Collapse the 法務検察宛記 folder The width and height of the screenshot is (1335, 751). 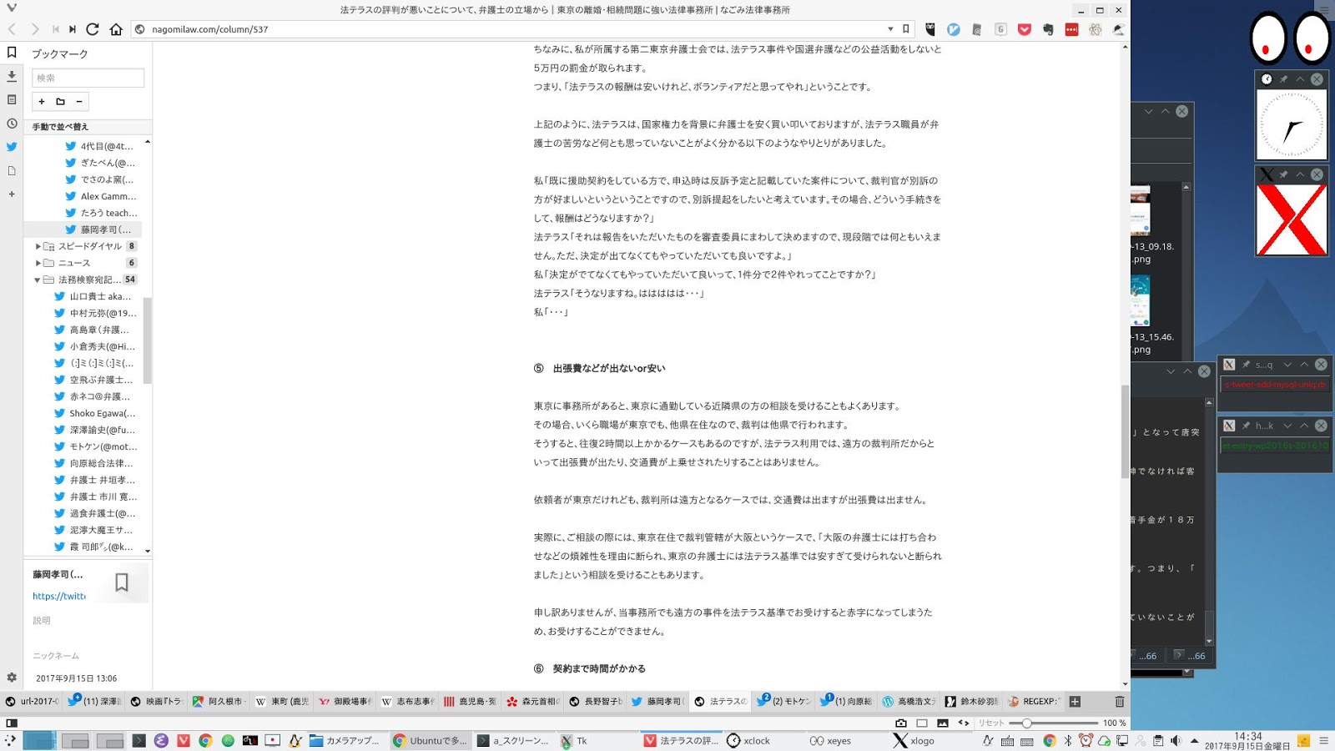pyautogui.click(x=38, y=280)
